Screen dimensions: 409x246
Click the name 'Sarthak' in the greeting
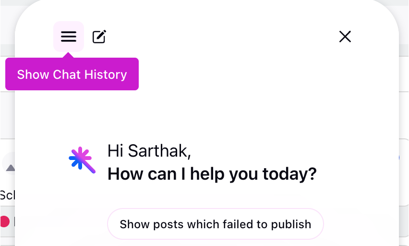point(159,151)
